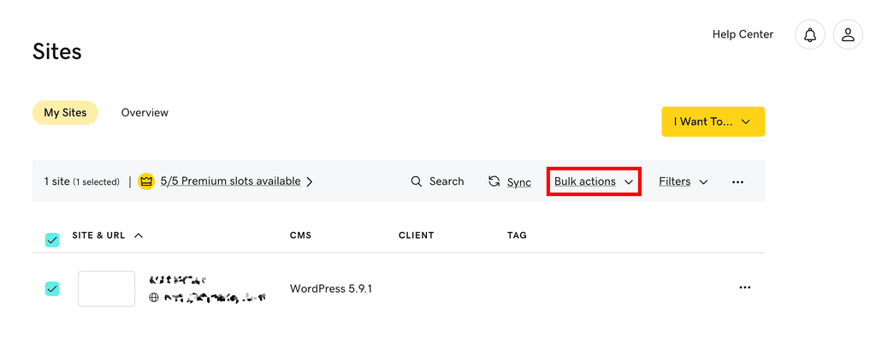Click the 5/5 Premium slots available link
This screenshot has width=876, height=350.
click(230, 181)
